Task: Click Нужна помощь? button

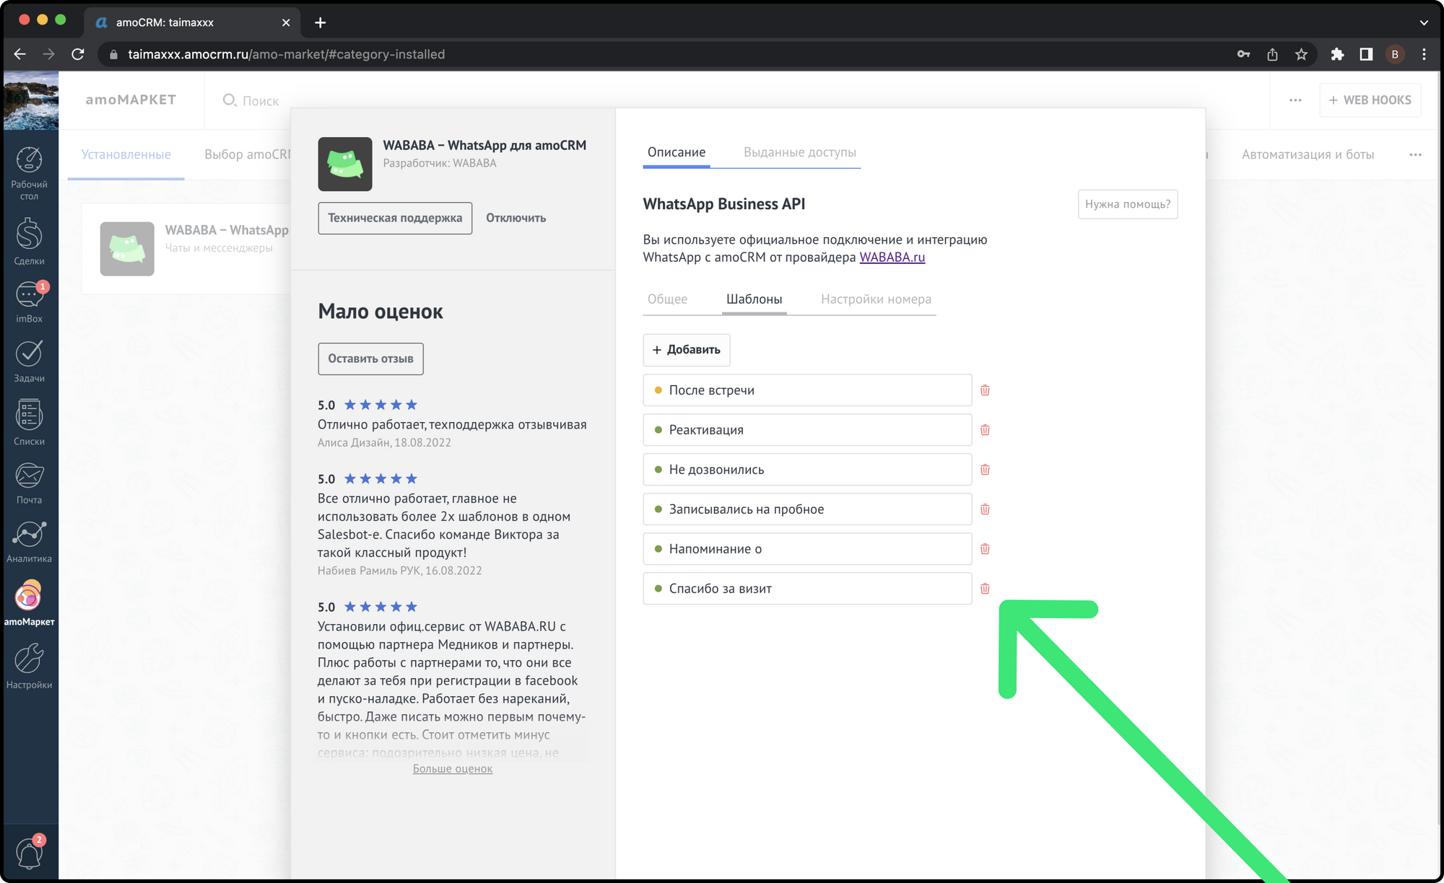Action: coord(1128,204)
